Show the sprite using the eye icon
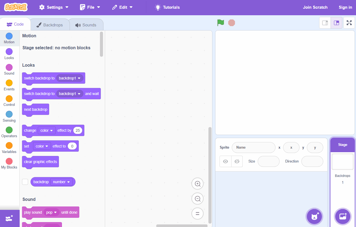This screenshot has height=227, width=356. [x=226, y=161]
